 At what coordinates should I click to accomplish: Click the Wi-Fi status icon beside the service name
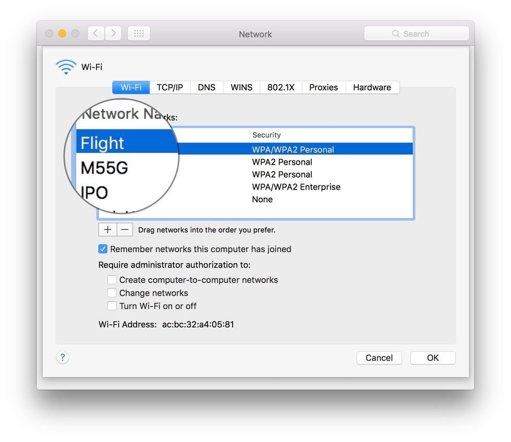(x=65, y=67)
